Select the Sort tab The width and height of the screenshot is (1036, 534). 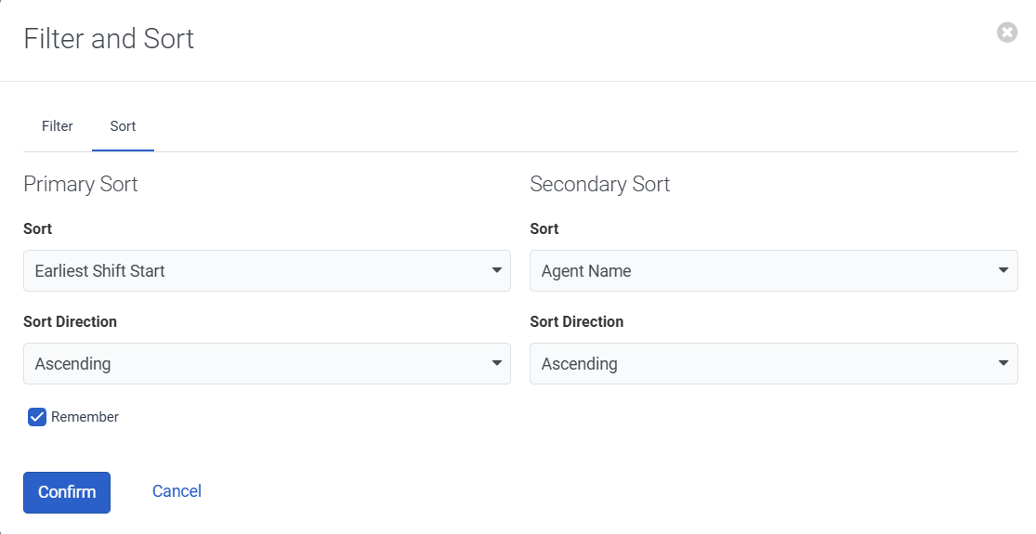tap(123, 126)
